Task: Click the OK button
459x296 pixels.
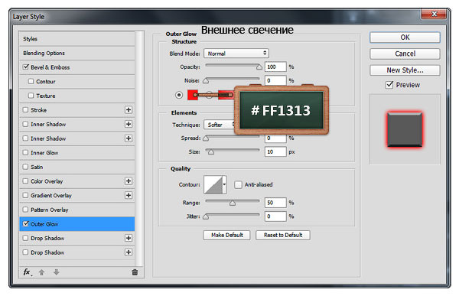Action: [405, 37]
